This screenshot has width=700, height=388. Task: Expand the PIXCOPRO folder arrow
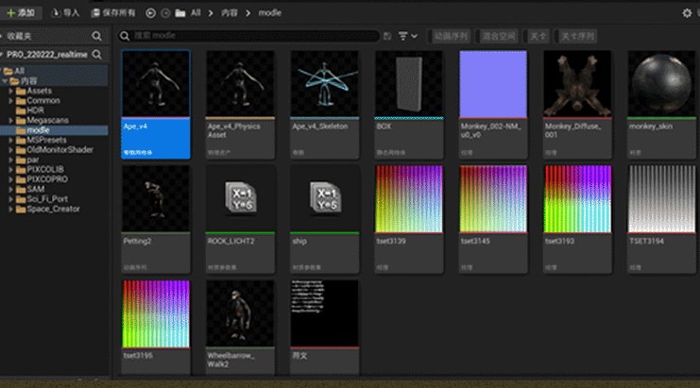10,179
